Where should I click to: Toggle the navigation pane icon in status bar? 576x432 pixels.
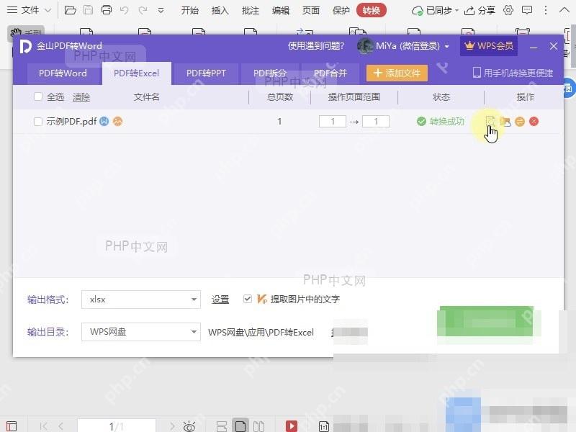(x=12, y=426)
